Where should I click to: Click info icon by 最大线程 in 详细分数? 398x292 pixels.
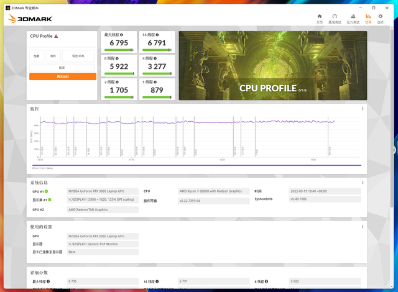(49, 281)
